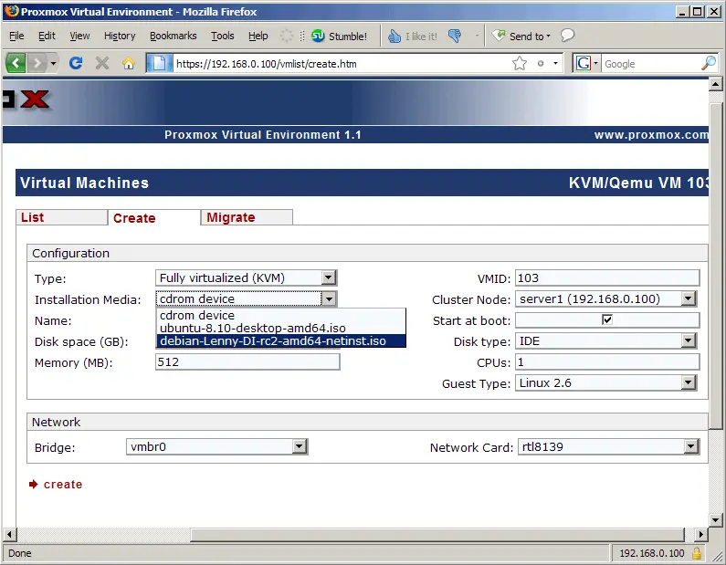Screen dimensions: 726x565
Task: Click the CPUs input field
Action: 607,361
